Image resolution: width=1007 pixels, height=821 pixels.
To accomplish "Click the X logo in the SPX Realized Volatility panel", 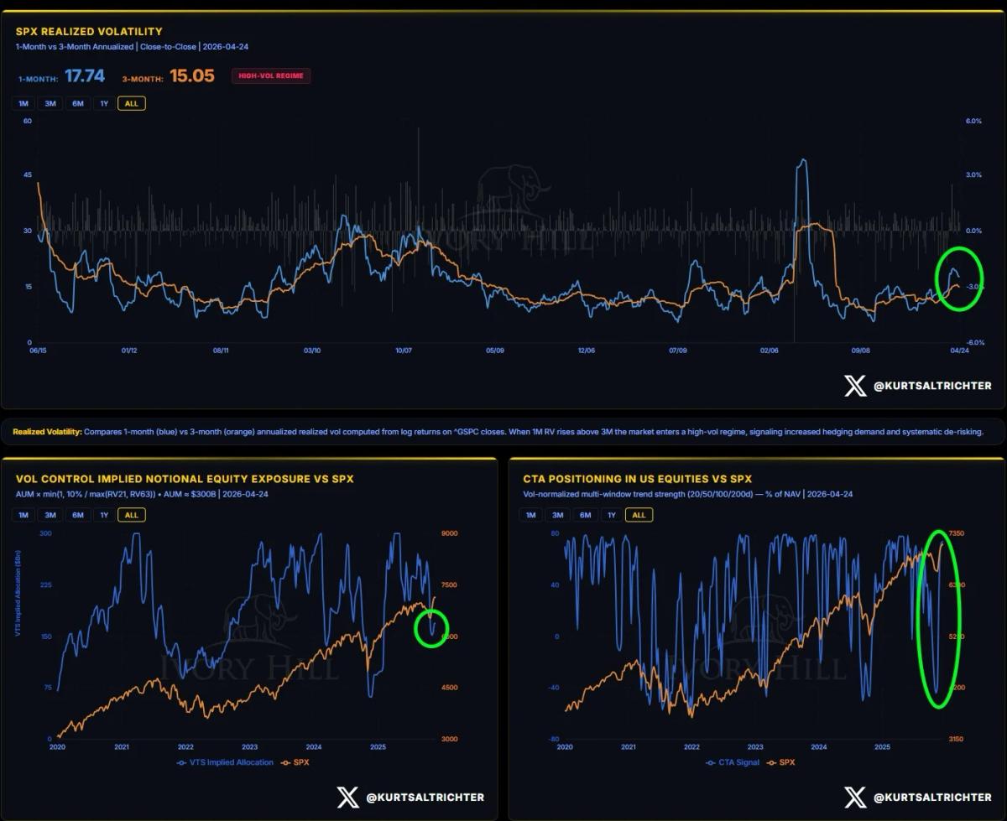I will coord(854,386).
